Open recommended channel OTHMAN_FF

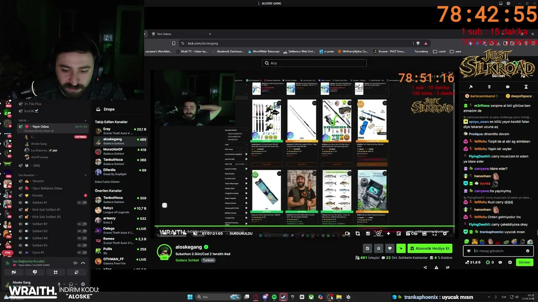[120, 261]
